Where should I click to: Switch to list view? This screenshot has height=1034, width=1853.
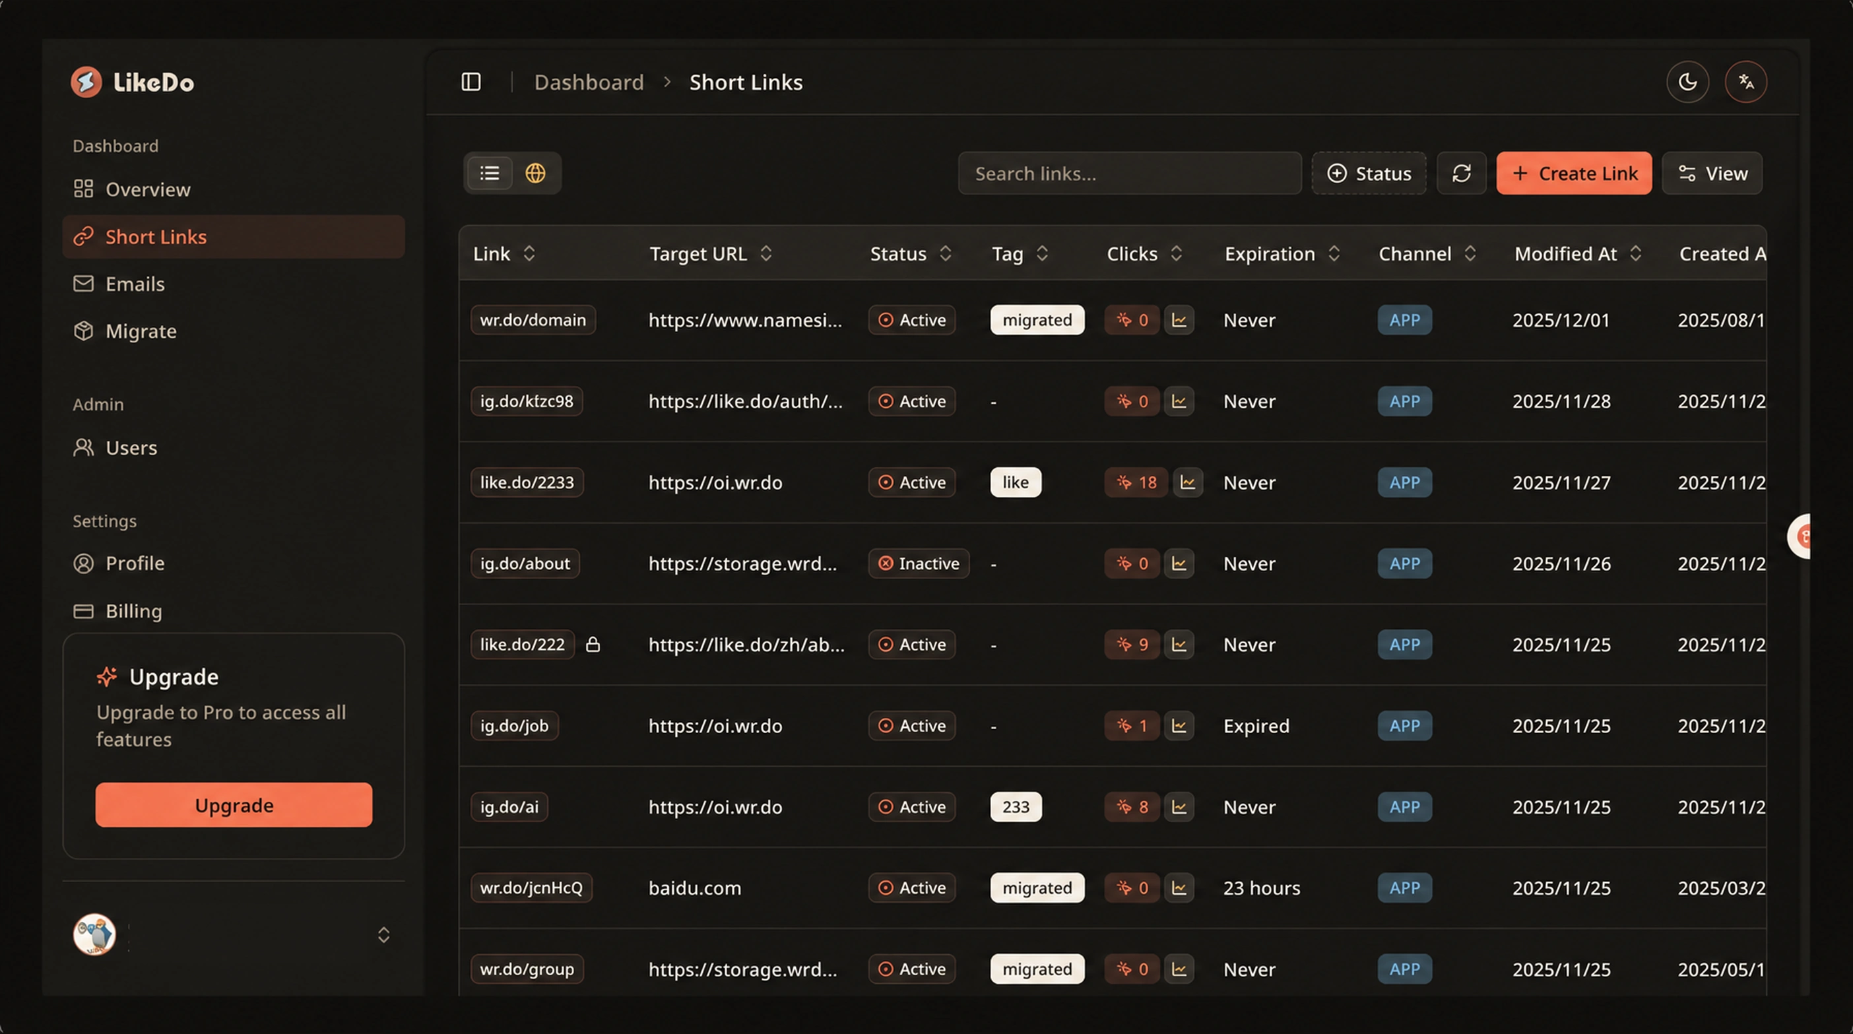pos(490,174)
